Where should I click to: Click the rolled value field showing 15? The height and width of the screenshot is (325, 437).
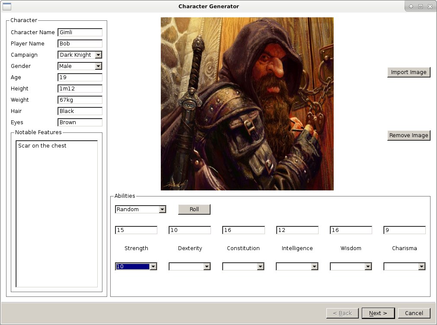[136, 230]
